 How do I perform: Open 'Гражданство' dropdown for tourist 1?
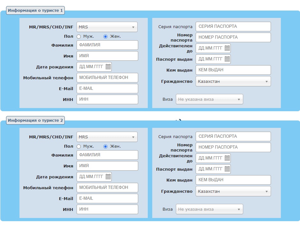point(233,81)
